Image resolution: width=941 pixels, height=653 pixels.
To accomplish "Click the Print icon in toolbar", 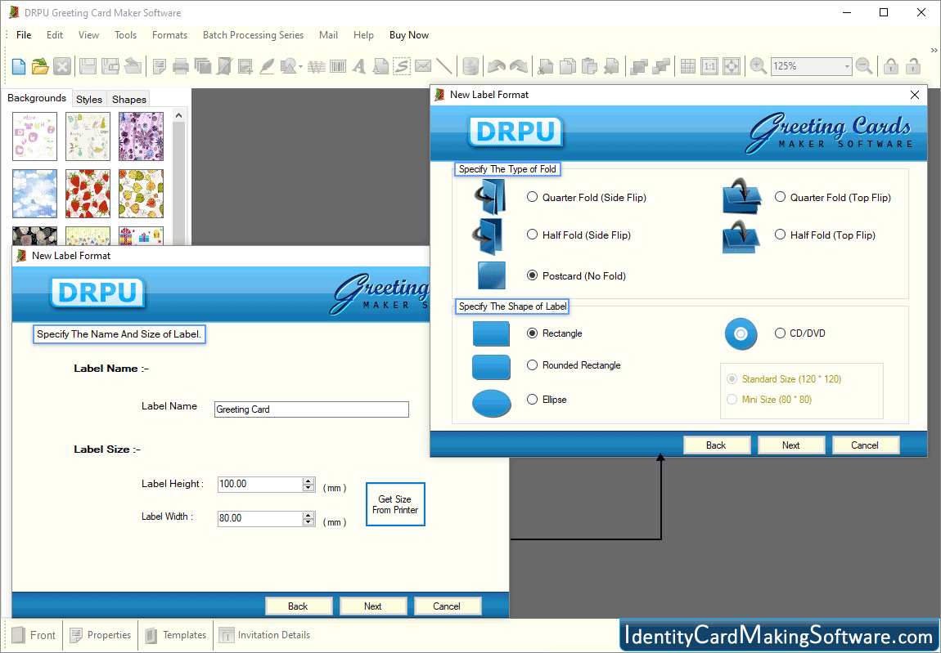I will pyautogui.click(x=181, y=66).
